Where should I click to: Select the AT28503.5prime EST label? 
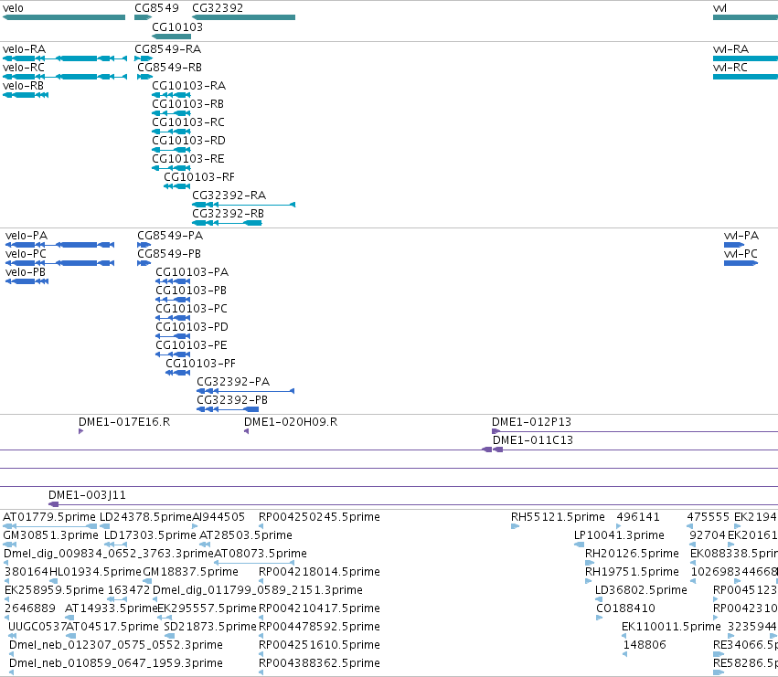pos(246,535)
